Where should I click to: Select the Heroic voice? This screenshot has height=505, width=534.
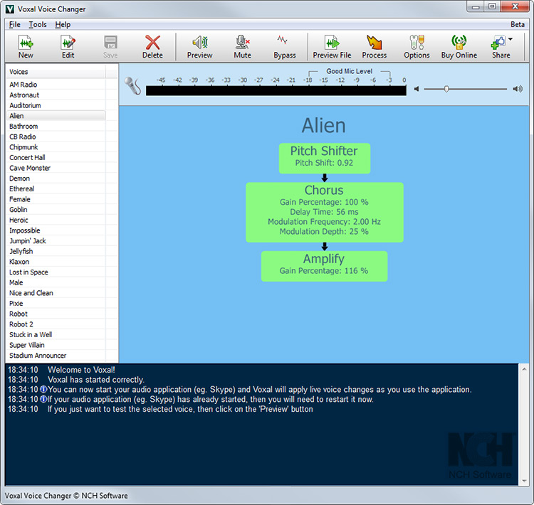click(x=56, y=220)
